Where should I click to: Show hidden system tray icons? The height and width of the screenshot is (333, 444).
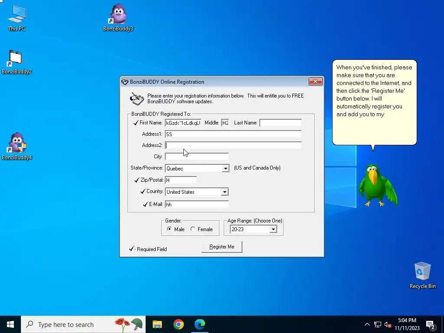367,324
